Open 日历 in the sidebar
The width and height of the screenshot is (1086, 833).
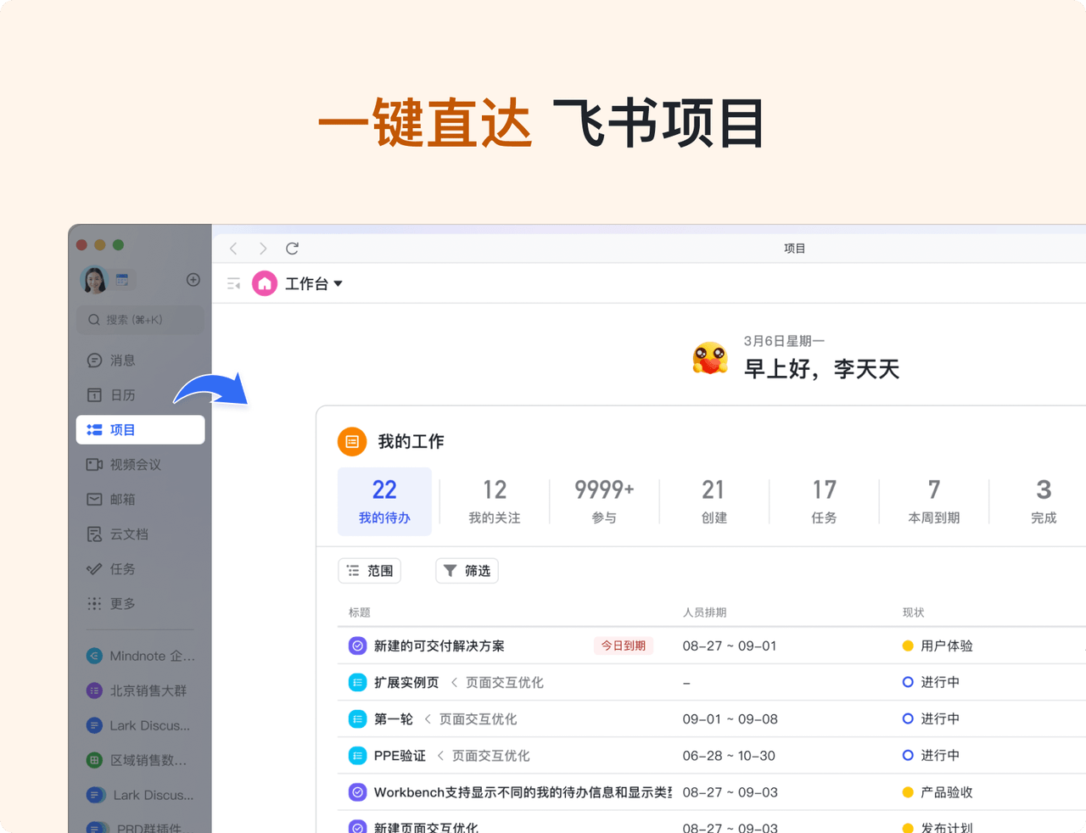tap(140, 395)
